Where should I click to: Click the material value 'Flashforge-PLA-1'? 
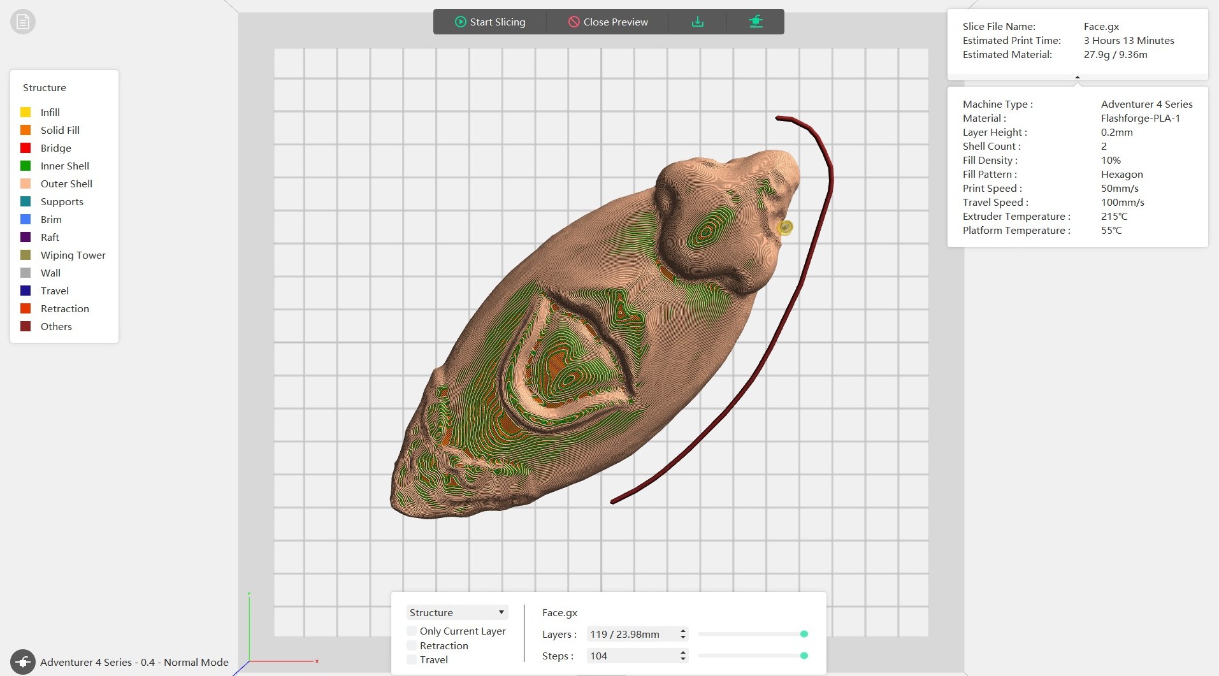[1140, 118]
